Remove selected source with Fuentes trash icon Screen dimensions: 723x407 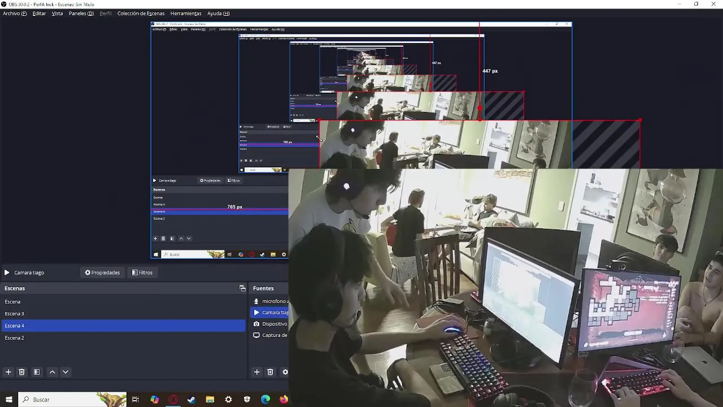270,372
